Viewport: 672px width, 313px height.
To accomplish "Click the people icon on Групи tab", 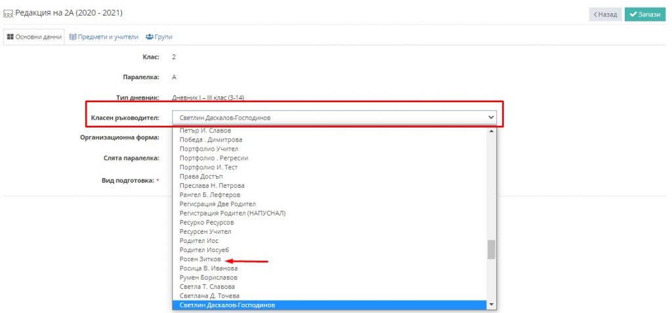I will point(150,37).
